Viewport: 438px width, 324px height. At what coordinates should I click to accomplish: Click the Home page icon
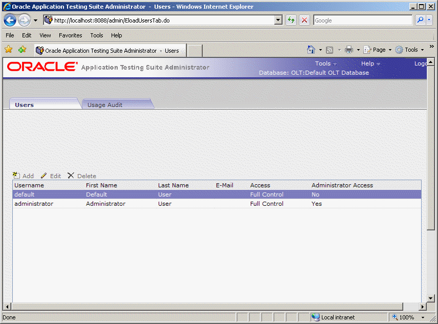coord(311,50)
